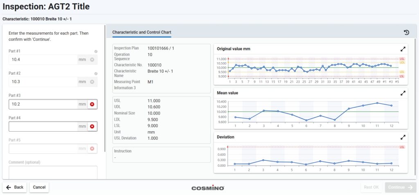Click the Part #2 confirmed check mark
Screen dimensions: 419x195
pyautogui.click(x=96, y=74)
